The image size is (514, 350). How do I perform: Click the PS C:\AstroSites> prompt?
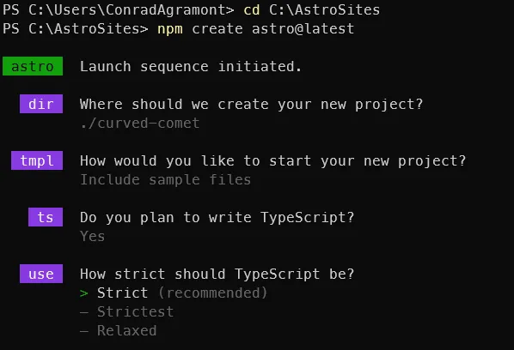click(x=76, y=29)
